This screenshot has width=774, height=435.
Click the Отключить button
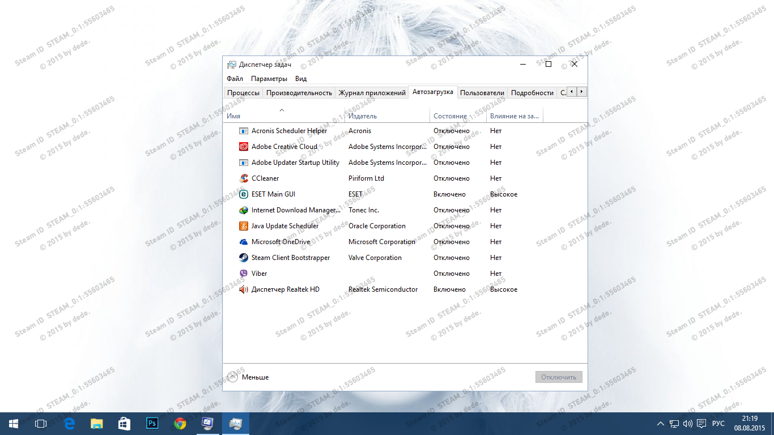(x=559, y=377)
